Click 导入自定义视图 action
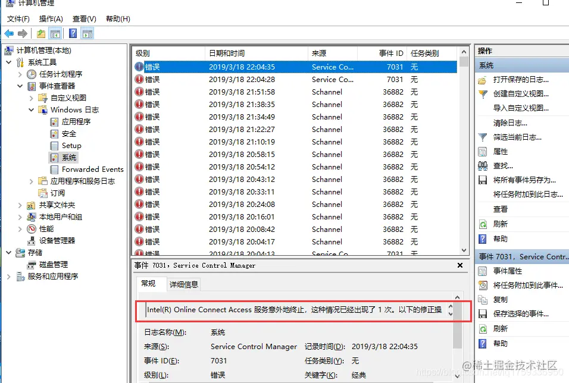This screenshot has width=569, height=383. (x=521, y=108)
